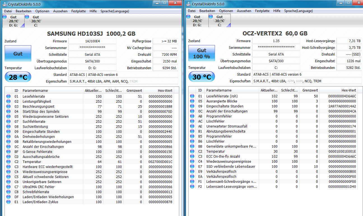The image size is (363, 216).
Task: Click status icon for Ausschaltungsabbrüche row
Action: (8, 157)
